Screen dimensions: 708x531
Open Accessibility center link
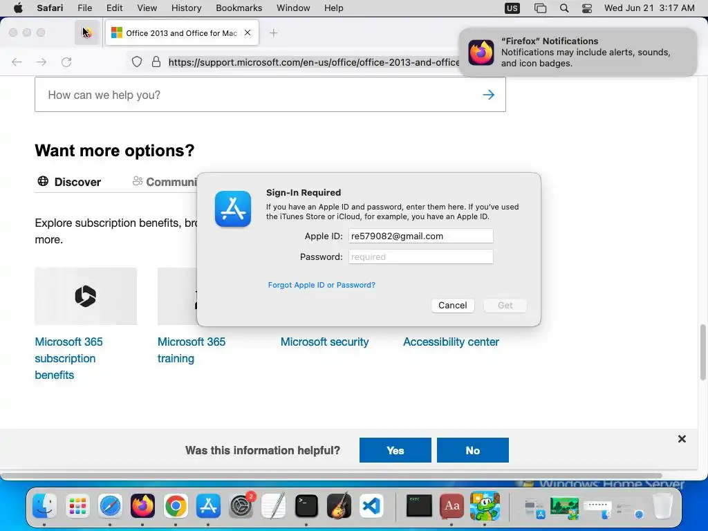click(x=451, y=342)
